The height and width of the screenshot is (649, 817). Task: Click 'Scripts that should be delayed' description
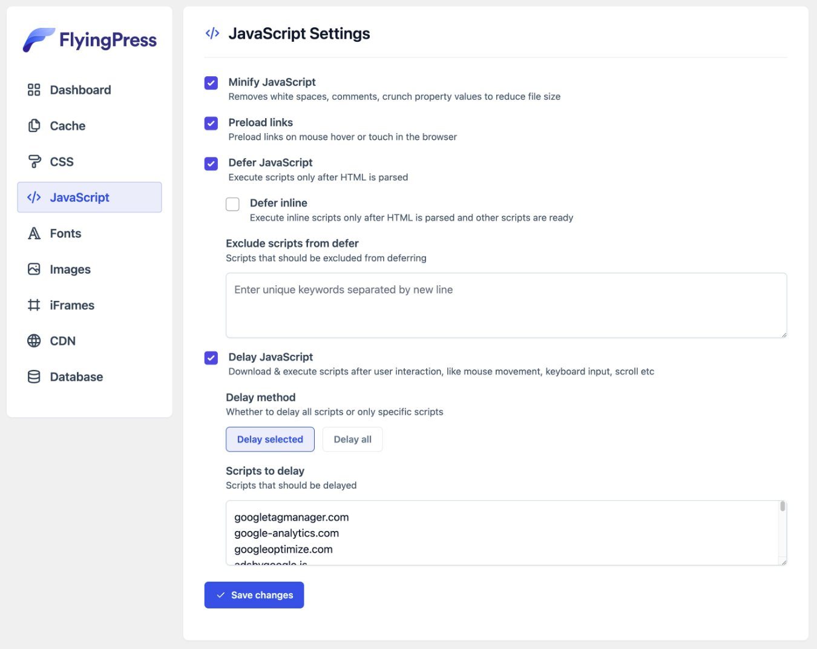coord(291,486)
